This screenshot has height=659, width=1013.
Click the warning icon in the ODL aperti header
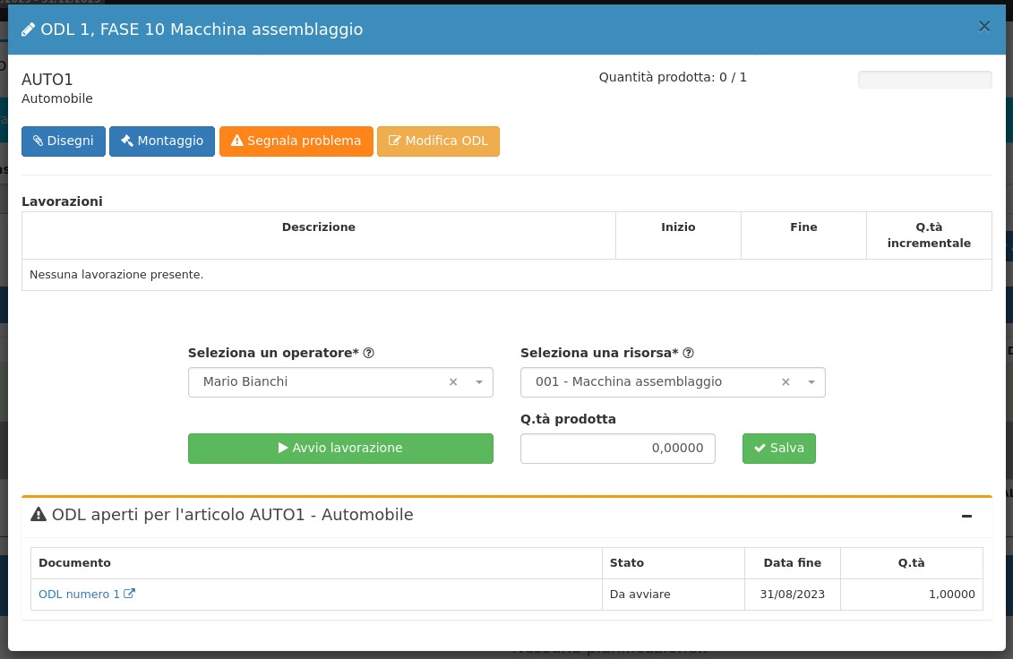pos(39,515)
